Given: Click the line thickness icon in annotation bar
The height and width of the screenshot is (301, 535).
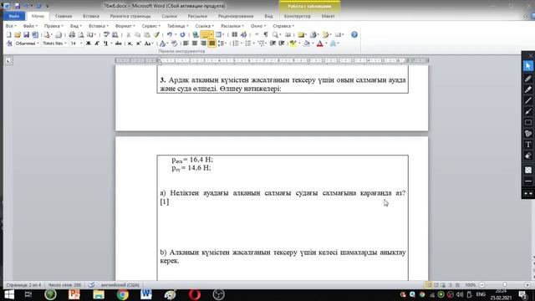Looking at the screenshot, I should (528, 181).
